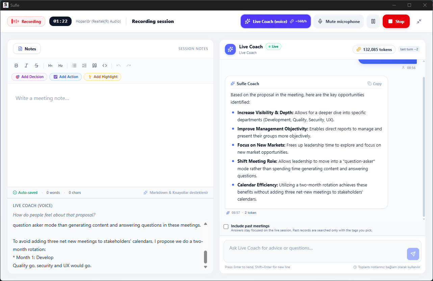Start a numbered list in notes

click(x=84, y=66)
